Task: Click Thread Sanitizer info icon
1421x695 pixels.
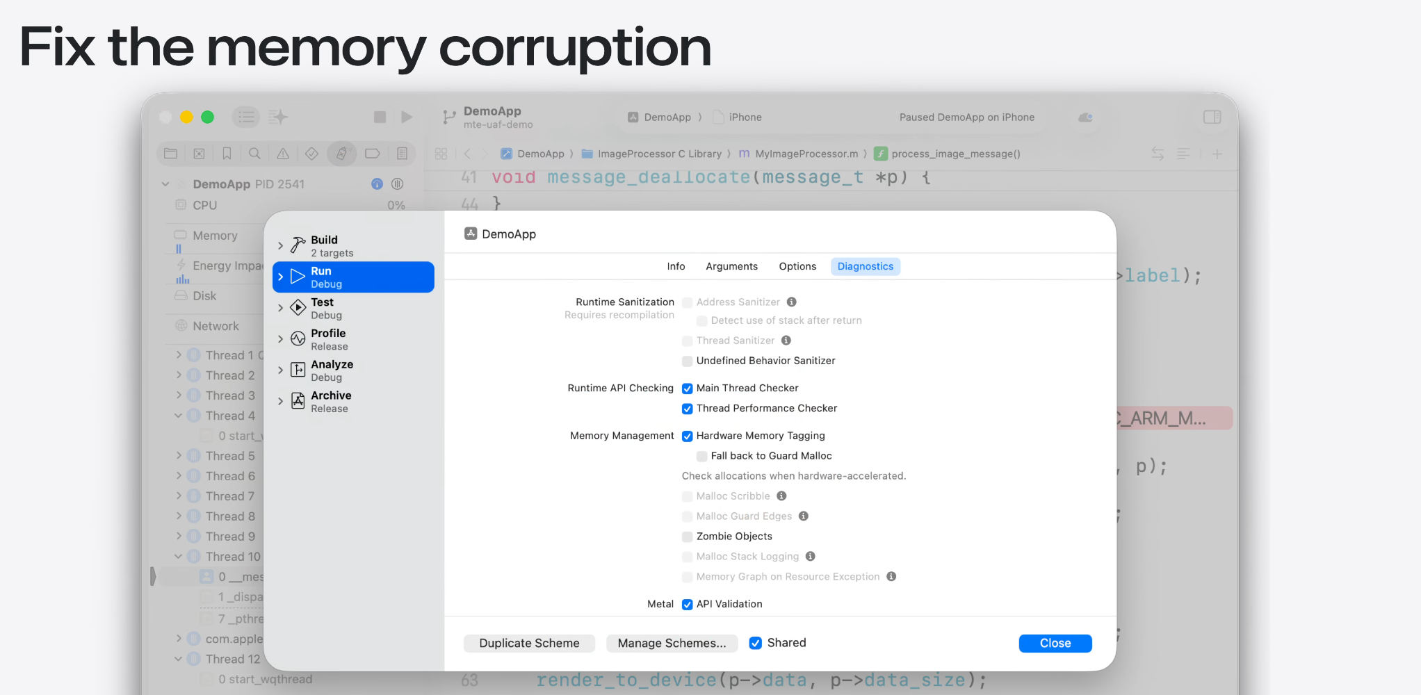Action: pos(786,341)
